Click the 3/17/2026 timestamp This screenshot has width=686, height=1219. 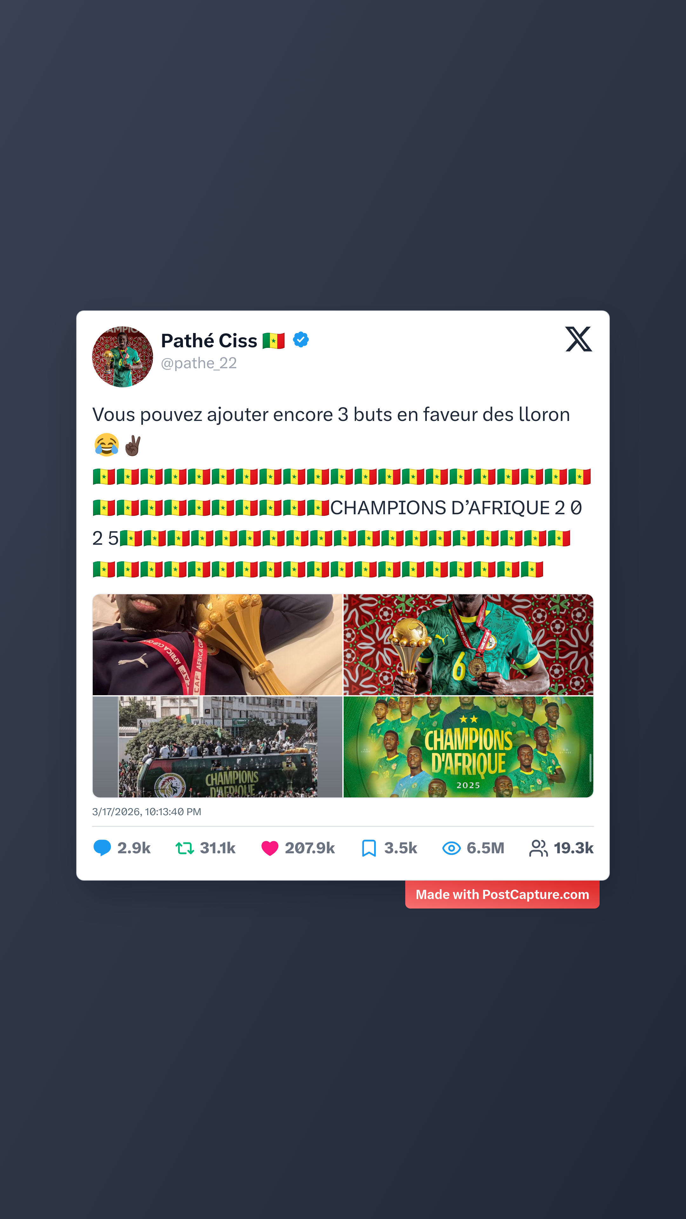click(147, 812)
